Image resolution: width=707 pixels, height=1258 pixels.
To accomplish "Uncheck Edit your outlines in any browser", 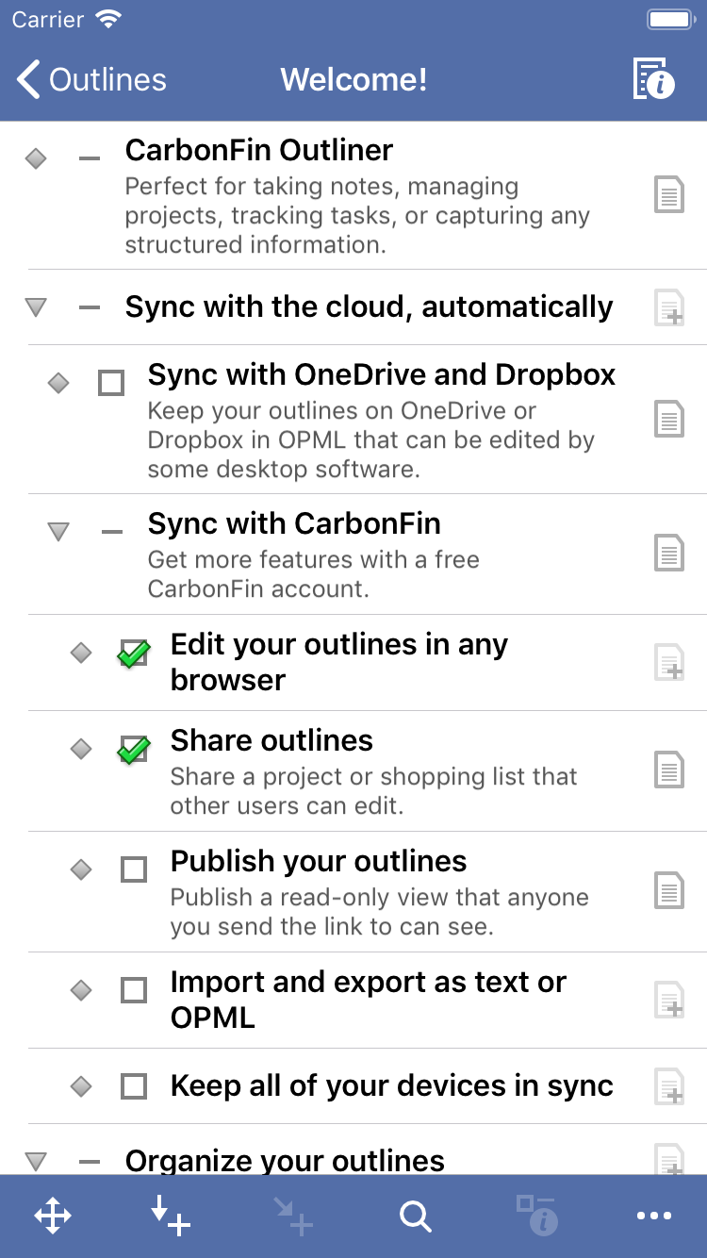I will (133, 653).
